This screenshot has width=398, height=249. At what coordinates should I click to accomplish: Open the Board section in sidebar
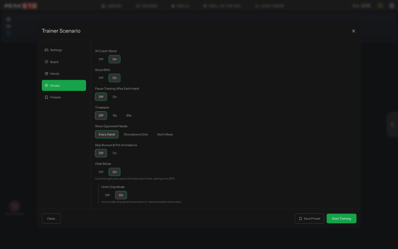point(64,62)
